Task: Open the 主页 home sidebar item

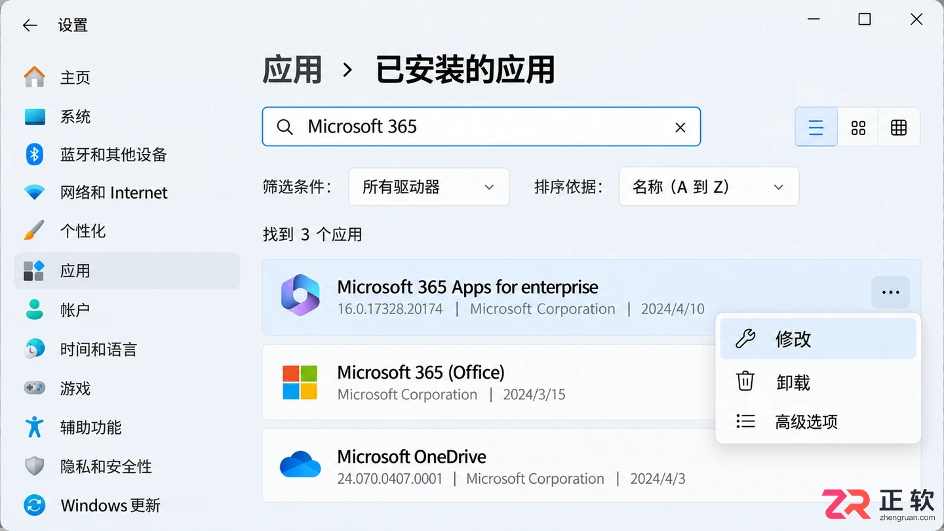Action: click(x=127, y=77)
